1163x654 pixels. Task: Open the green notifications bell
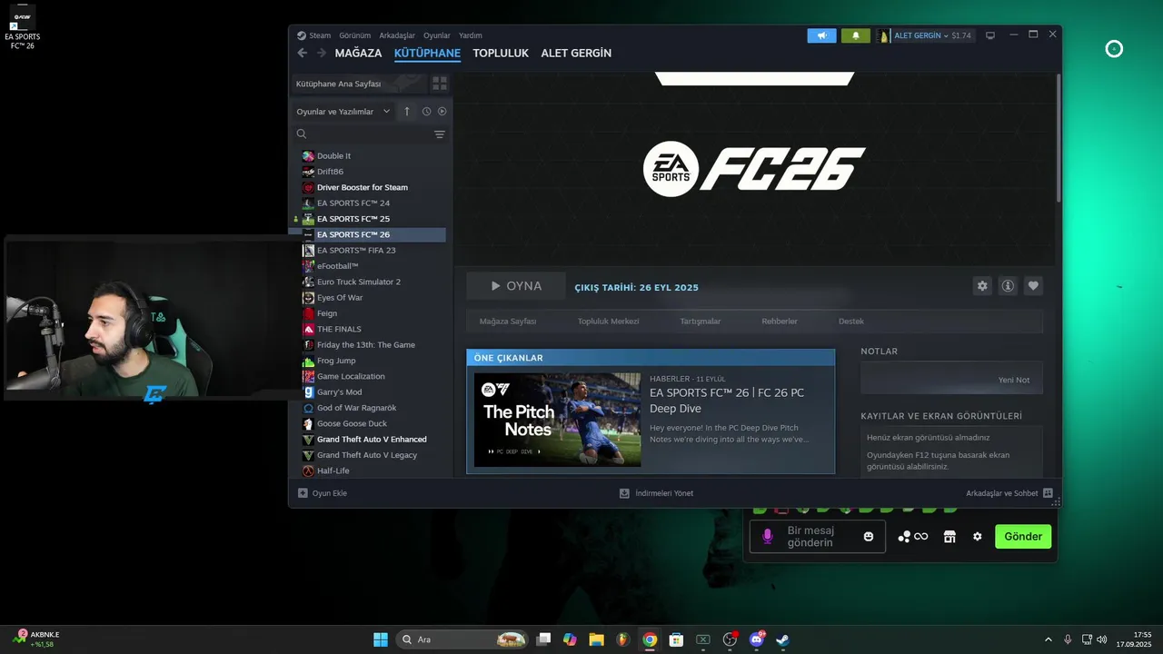click(x=855, y=35)
